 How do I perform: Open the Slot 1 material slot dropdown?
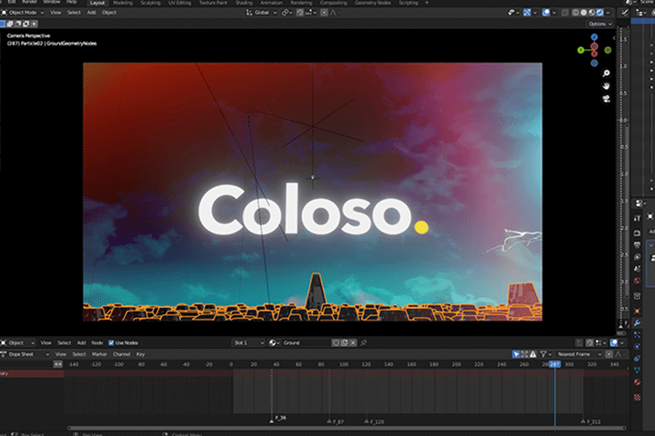click(x=248, y=342)
